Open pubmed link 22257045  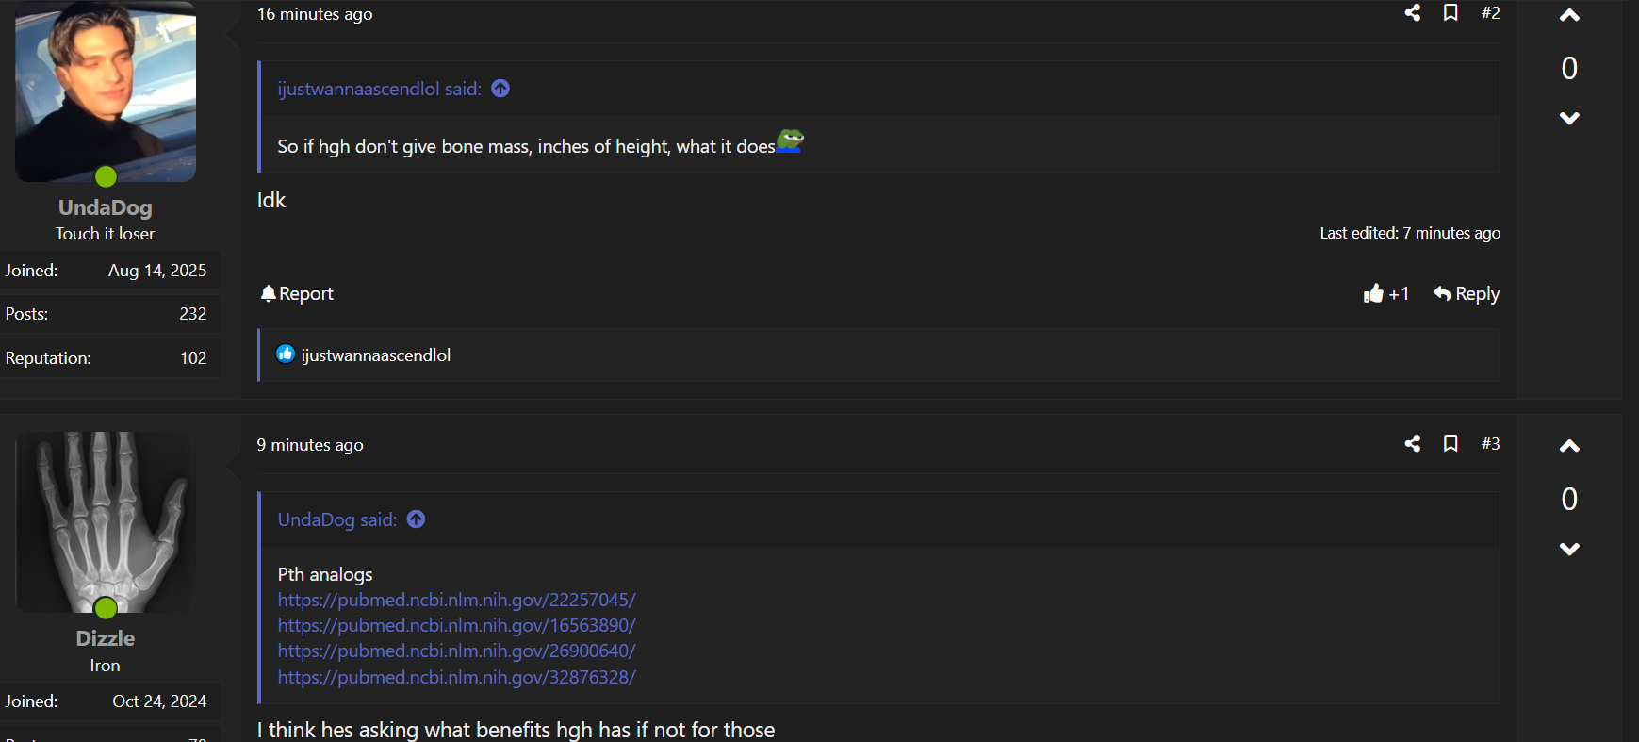[x=456, y=600]
